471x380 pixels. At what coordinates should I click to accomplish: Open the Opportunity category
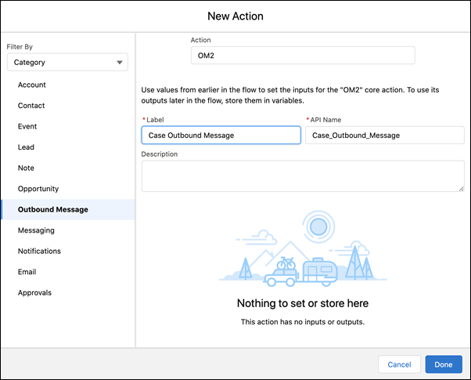(x=38, y=189)
